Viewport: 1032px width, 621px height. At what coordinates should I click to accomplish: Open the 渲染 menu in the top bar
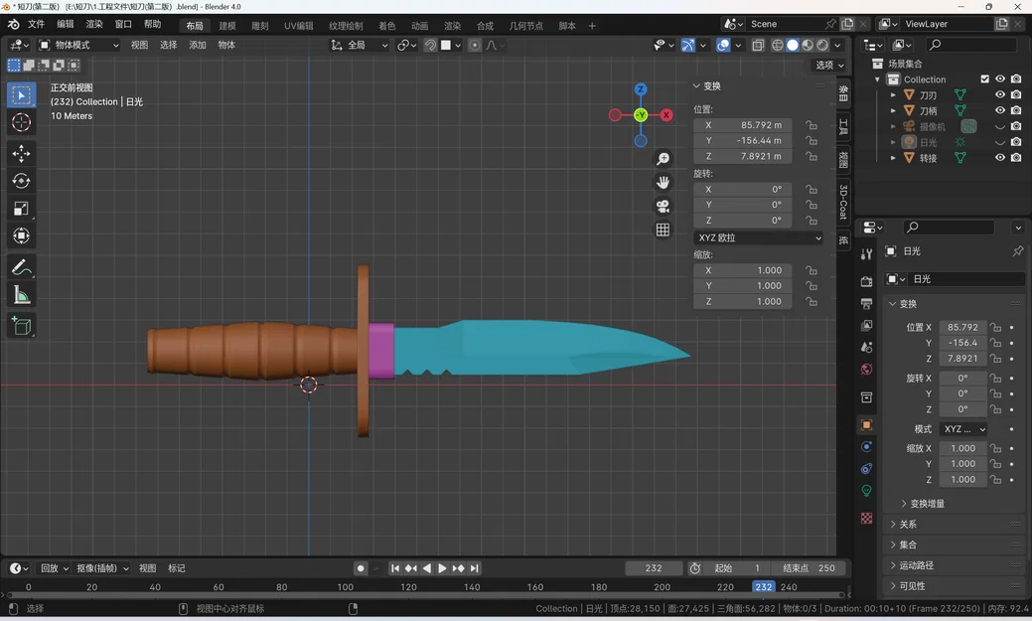point(94,24)
